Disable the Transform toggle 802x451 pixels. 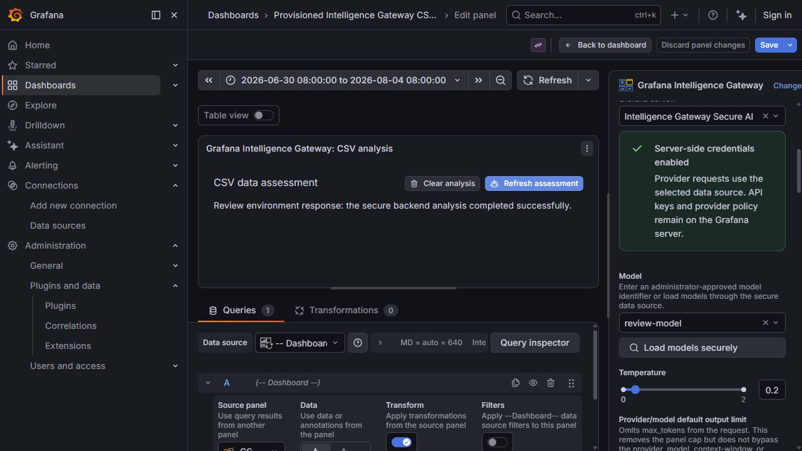(401, 442)
